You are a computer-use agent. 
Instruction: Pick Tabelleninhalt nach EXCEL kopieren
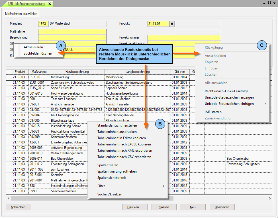(124, 144)
